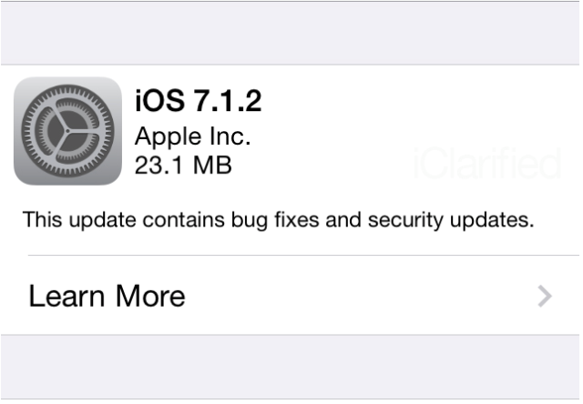Click the "7.1.2" version number
This screenshot has height=404, width=583.
tap(228, 101)
